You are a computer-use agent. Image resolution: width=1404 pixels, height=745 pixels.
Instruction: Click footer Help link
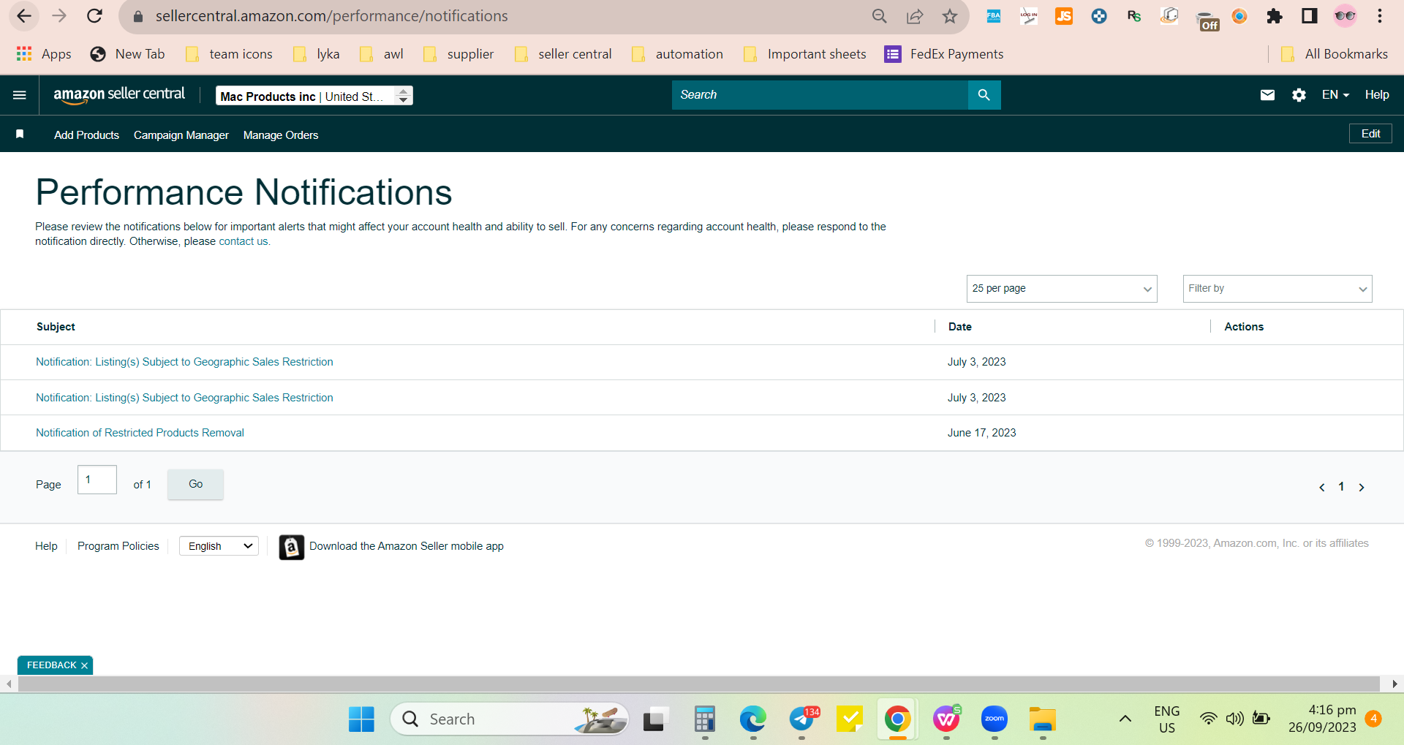coord(46,546)
